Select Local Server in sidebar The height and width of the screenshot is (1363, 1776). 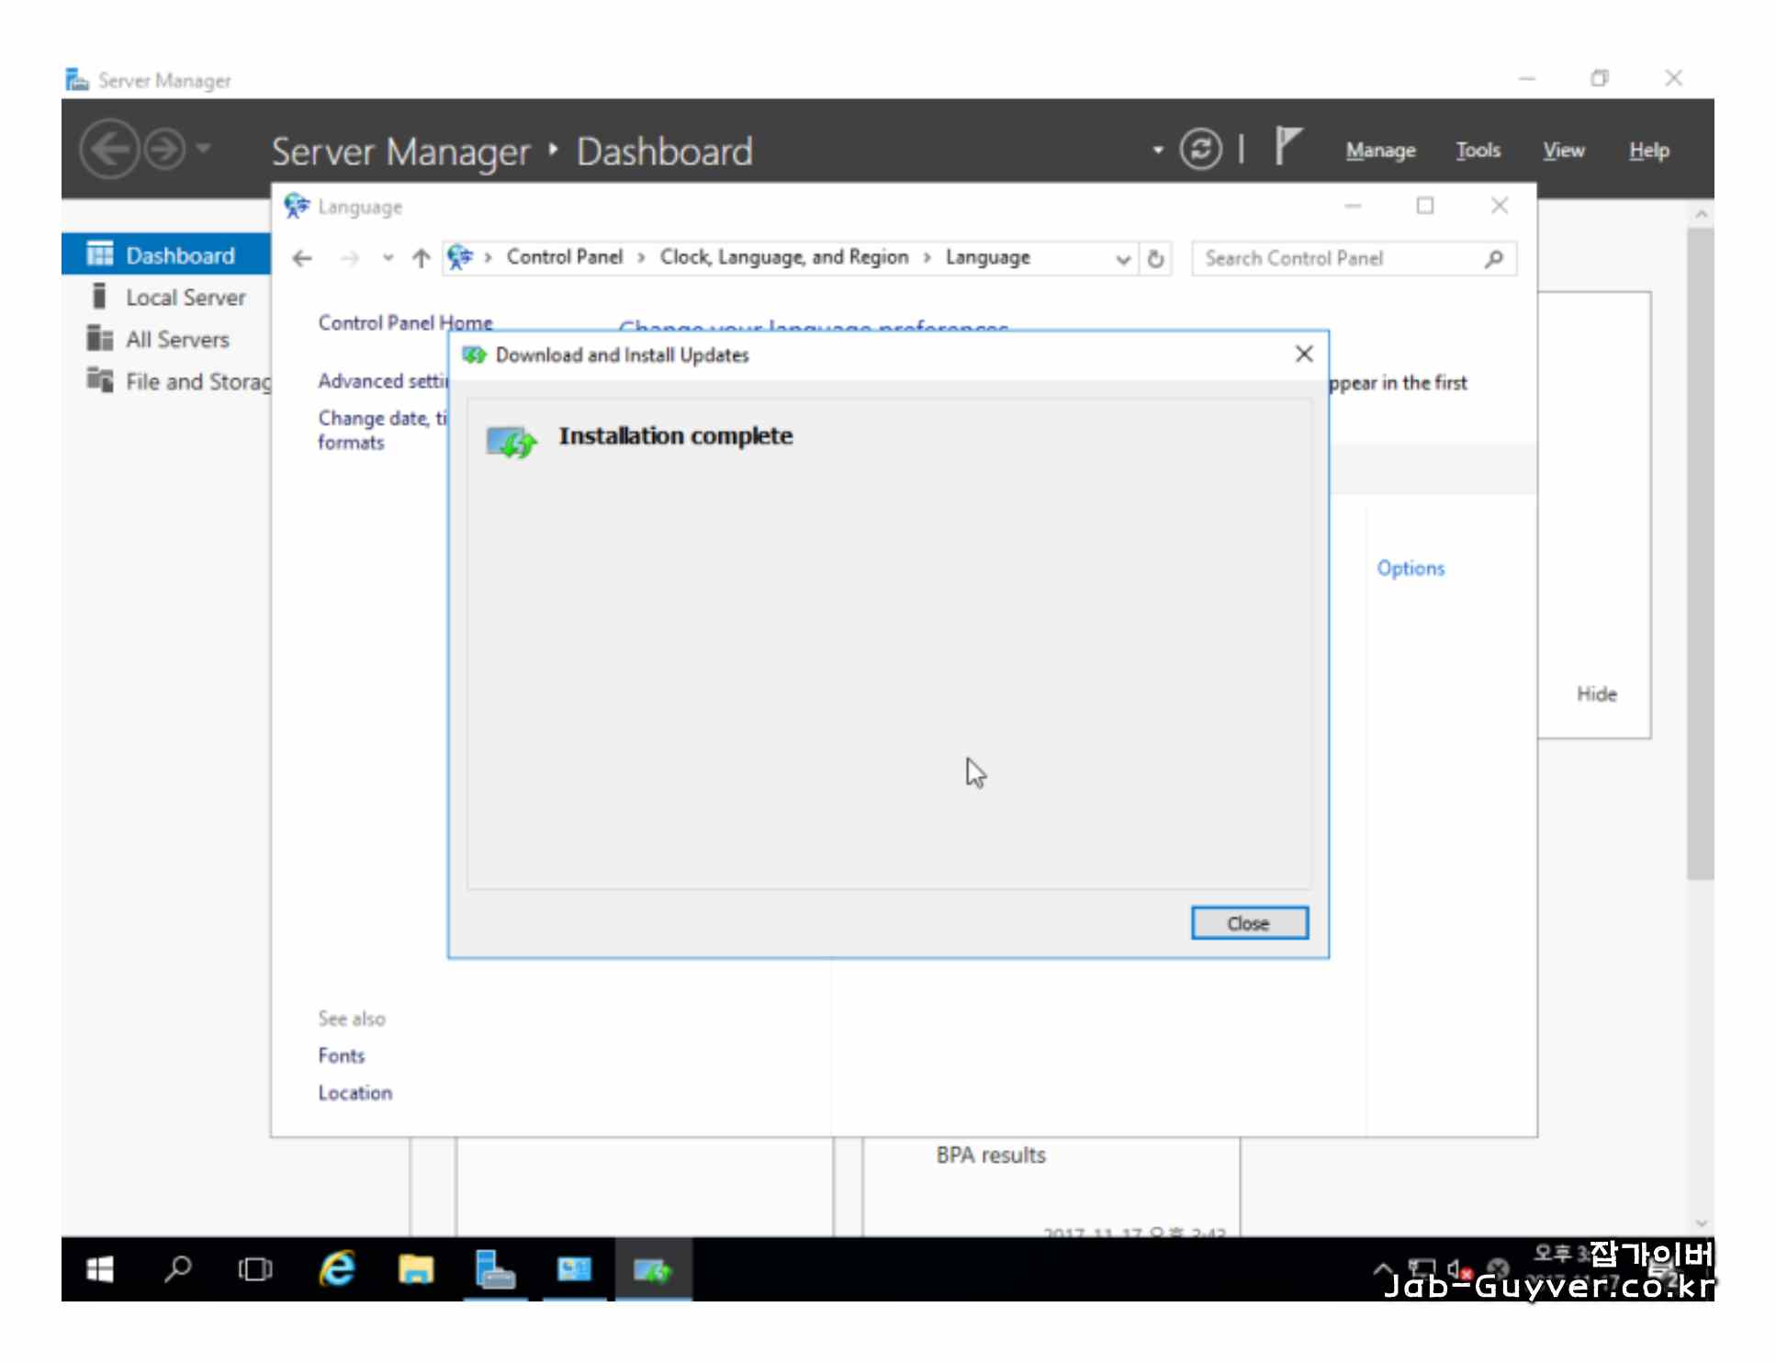(185, 298)
